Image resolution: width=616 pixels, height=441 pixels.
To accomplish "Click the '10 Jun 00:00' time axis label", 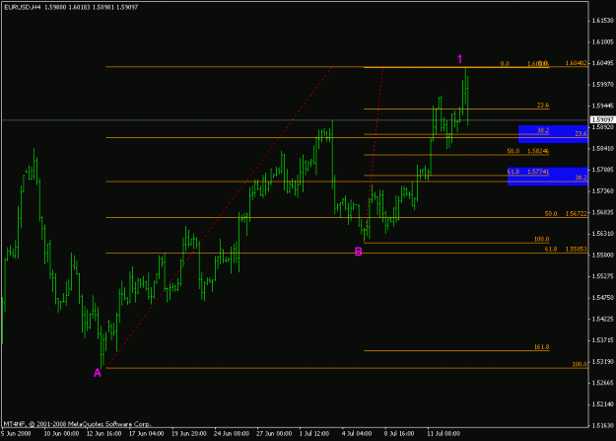I will [61, 433].
